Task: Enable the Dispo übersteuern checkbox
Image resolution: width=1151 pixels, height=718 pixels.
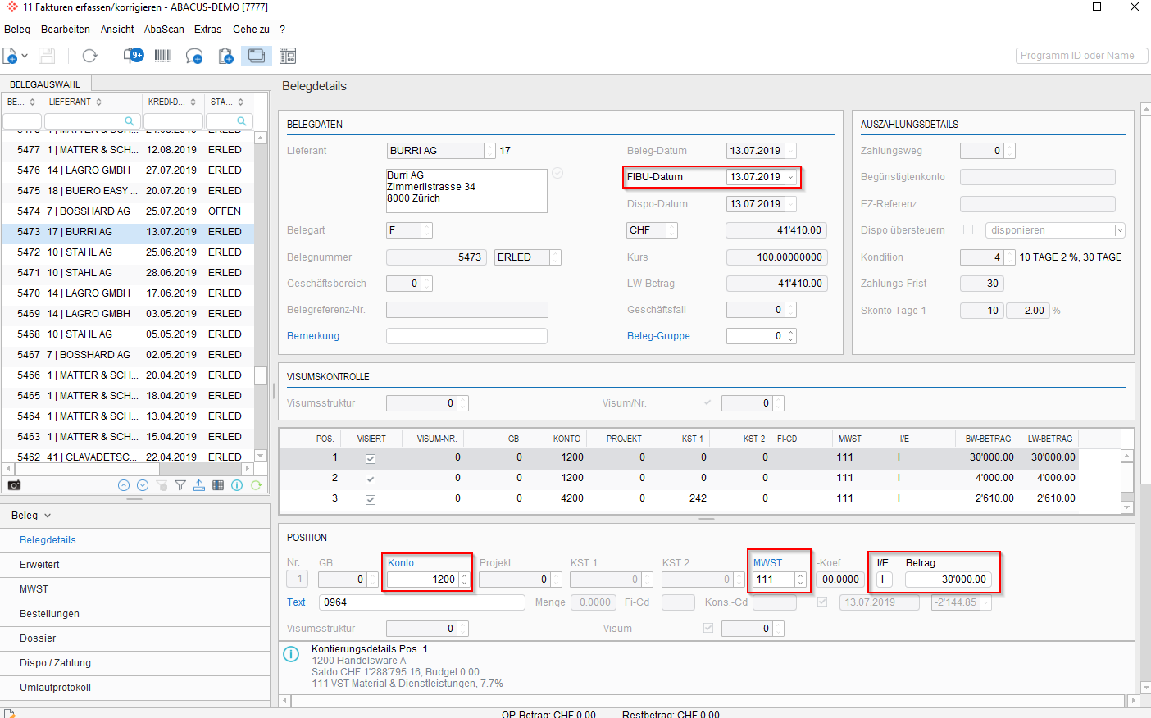Action: pos(968,230)
